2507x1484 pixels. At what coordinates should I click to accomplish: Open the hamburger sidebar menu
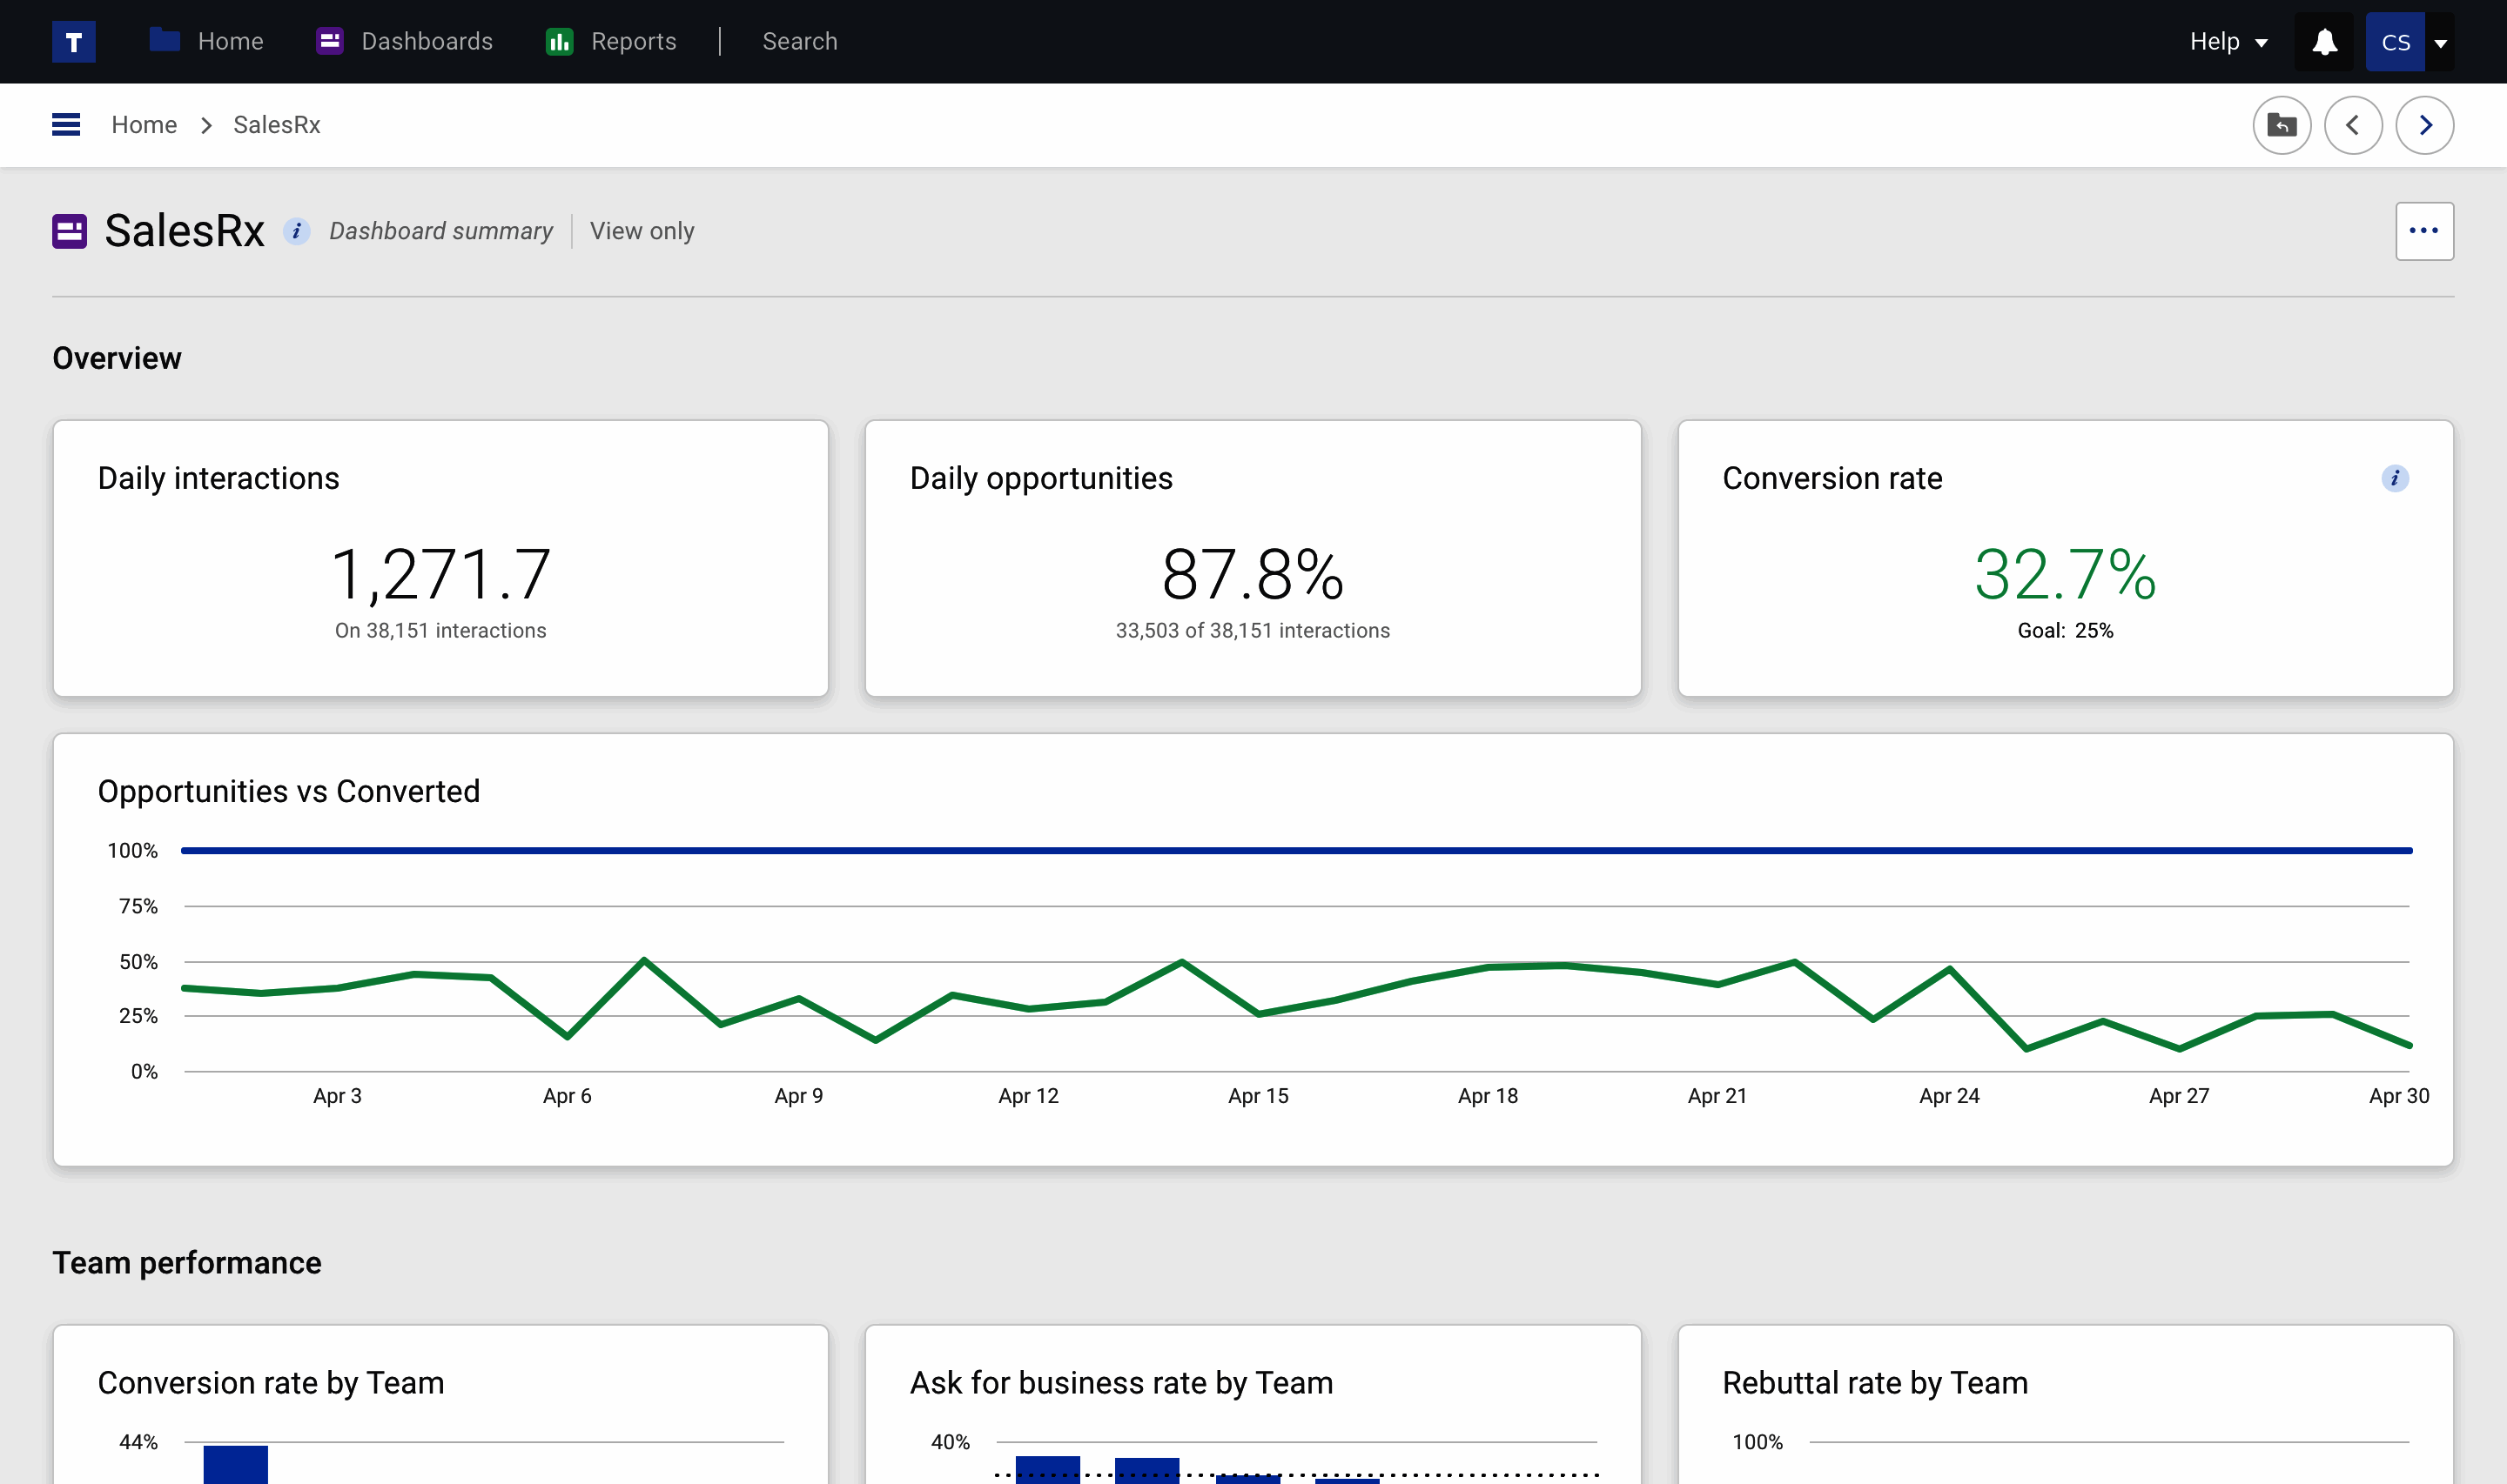(x=66, y=125)
